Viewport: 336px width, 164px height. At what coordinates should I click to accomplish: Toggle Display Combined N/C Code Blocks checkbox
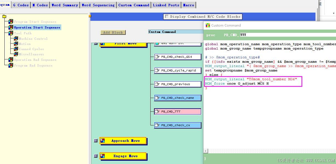(166, 17)
